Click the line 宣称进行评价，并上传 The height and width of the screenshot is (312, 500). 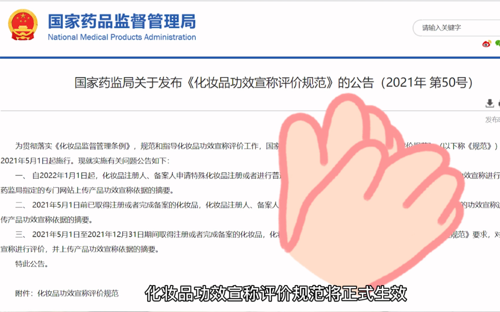click(80, 249)
